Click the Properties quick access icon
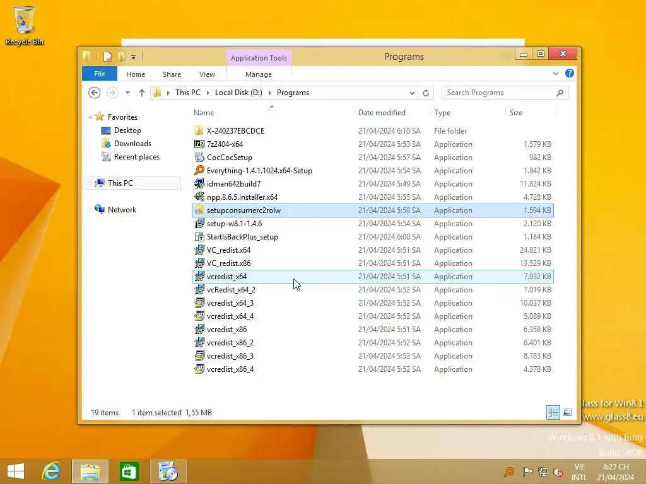The image size is (646, 484). click(x=107, y=57)
